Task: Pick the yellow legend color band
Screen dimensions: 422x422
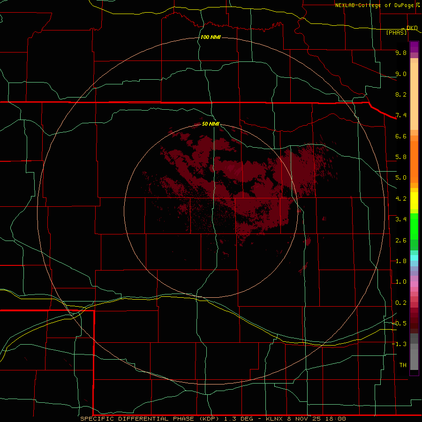Action: point(414,201)
